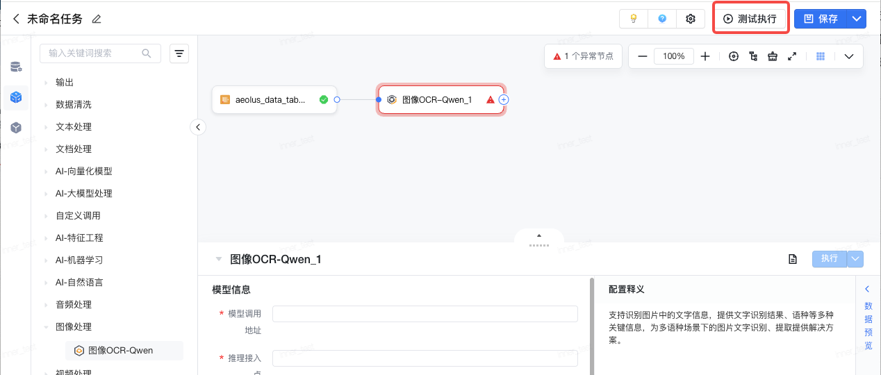Click the clear canvas eraser icon

[772, 56]
